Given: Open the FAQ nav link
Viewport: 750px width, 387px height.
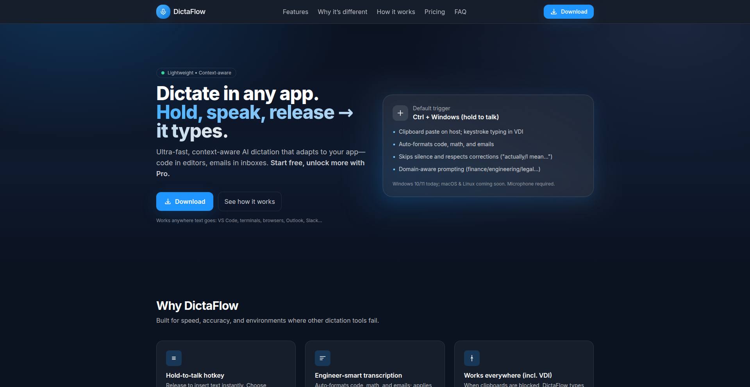Looking at the screenshot, I should coord(460,12).
